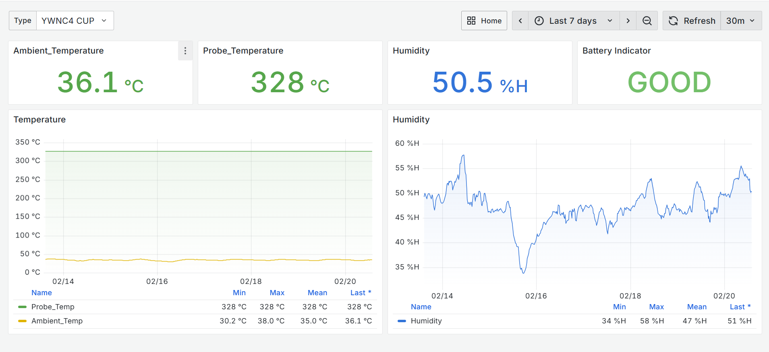Shift time range backward with left arrow
Screen dimensions: 769x352
(520, 21)
